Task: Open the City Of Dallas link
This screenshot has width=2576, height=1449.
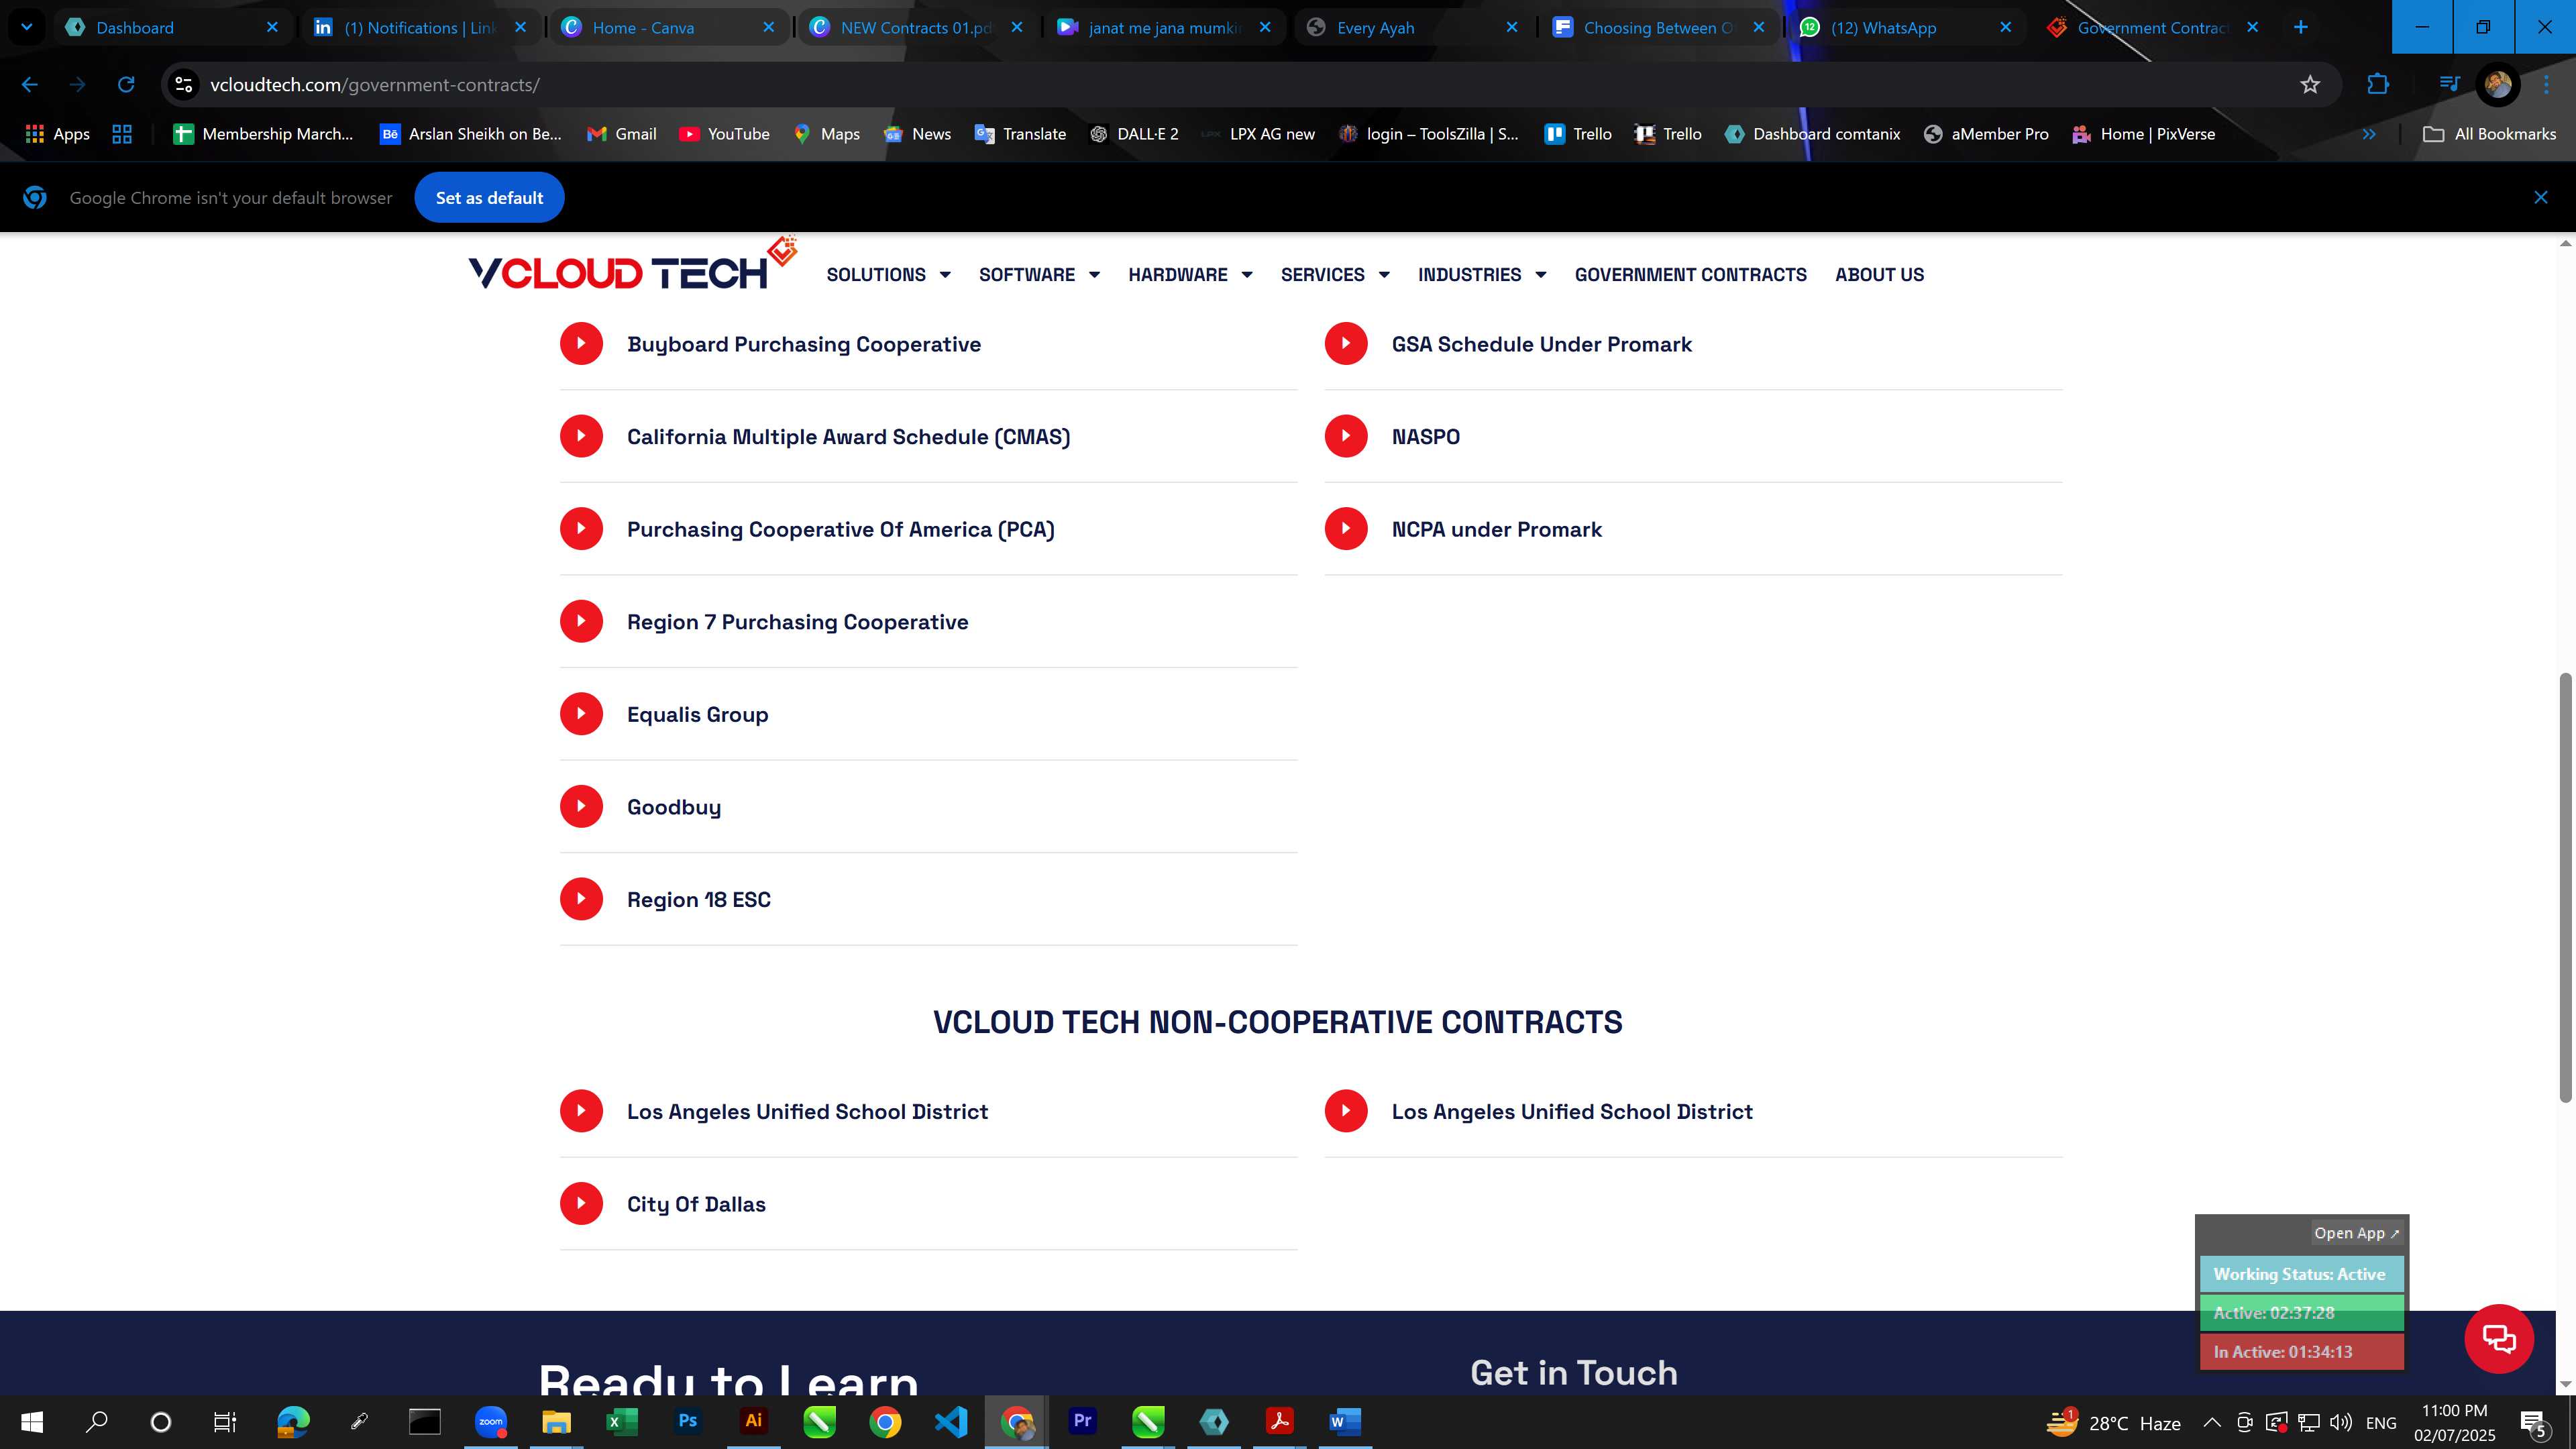Action: (x=696, y=1204)
